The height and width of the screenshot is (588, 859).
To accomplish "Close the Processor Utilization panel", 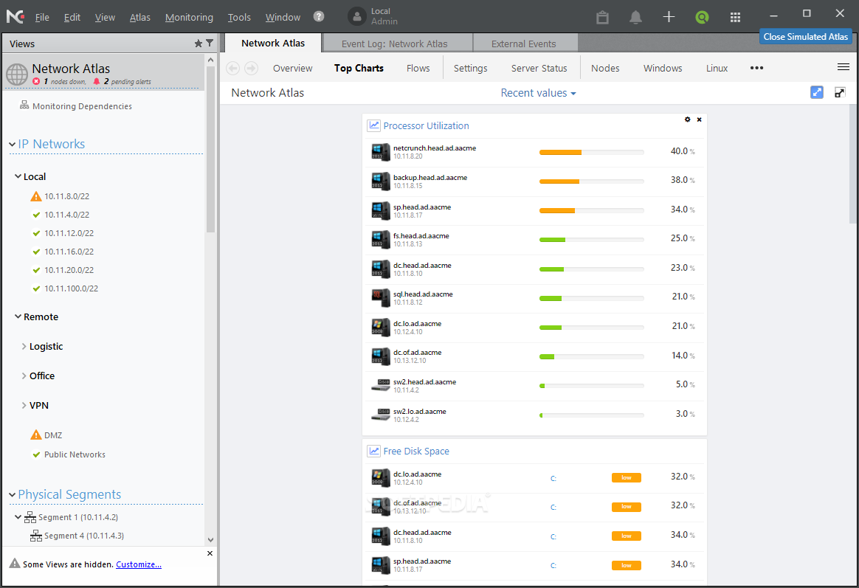I will pos(699,120).
